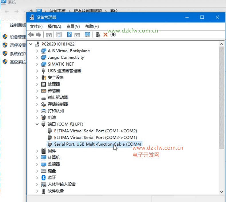Expand the SIMATIC NET category
The height and width of the screenshot is (202, 226).
tap(37, 64)
